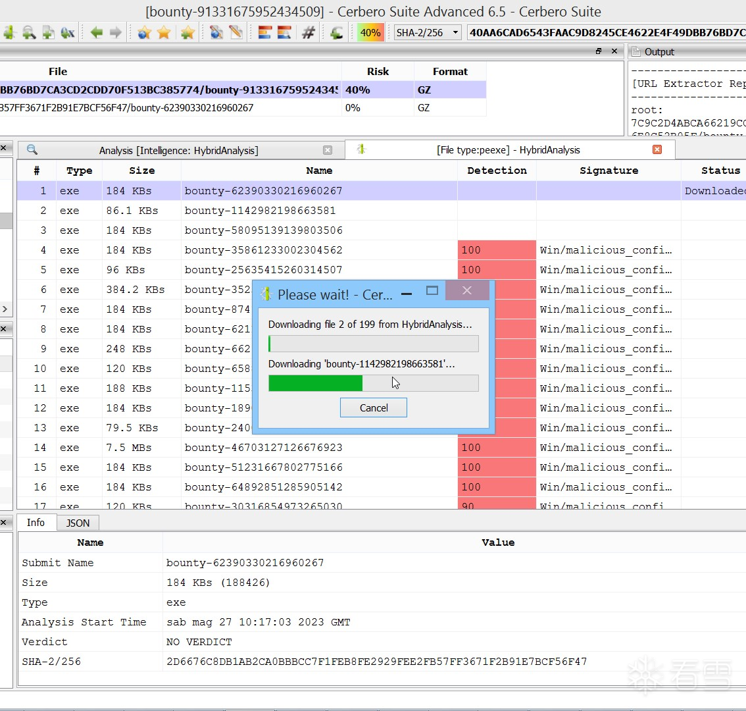
Task: Close the File type:peexe tab
Action: 657,149
